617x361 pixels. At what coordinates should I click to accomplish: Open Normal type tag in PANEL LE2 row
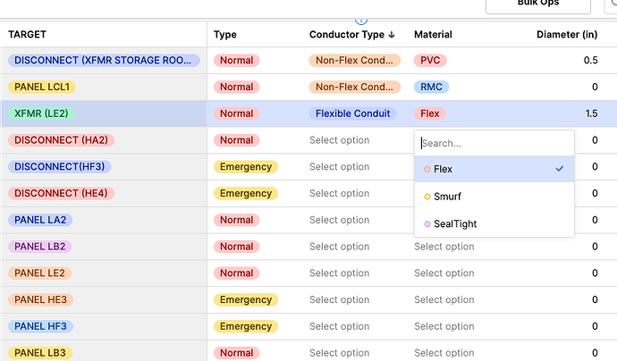click(x=236, y=273)
